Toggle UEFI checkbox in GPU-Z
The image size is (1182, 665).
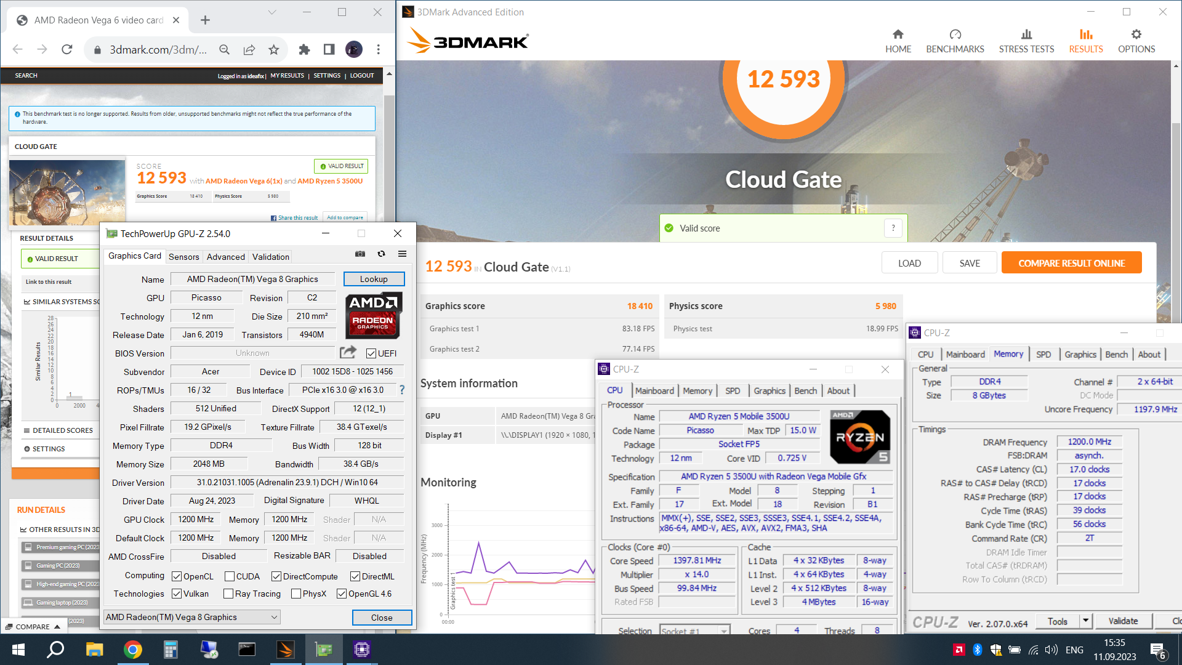371,353
